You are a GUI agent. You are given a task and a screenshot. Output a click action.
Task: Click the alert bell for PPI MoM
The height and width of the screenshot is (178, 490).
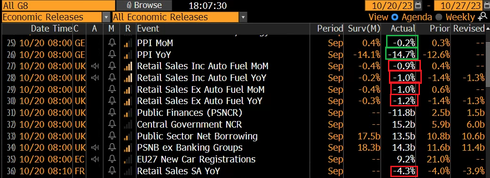click(x=112, y=43)
